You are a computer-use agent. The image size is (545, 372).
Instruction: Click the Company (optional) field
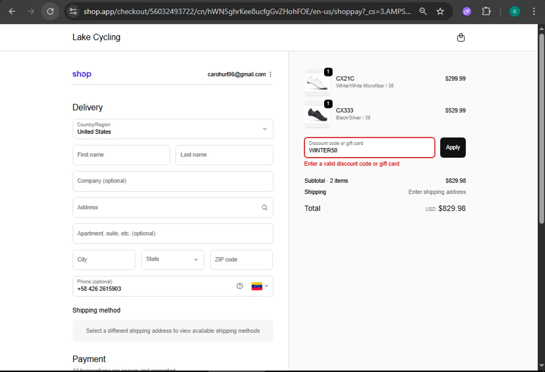click(173, 181)
